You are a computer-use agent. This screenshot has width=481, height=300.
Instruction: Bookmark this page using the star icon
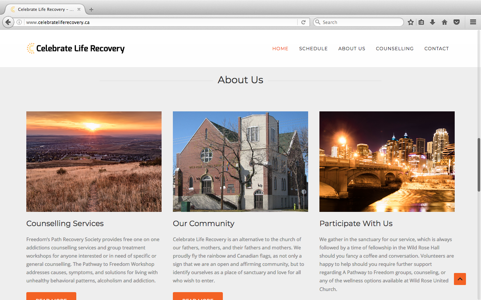[x=411, y=22]
